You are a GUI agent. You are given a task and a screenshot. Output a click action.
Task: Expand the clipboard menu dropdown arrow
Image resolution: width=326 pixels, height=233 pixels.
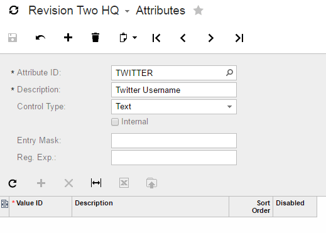(x=135, y=38)
